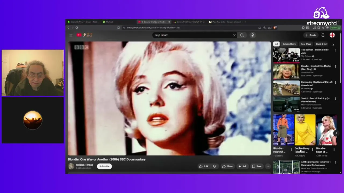Click the share page icon in address bar
The width and height of the screenshot is (344, 193).
269,28
